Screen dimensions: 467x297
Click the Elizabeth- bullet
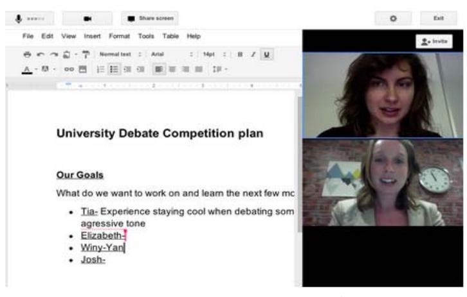click(x=103, y=235)
